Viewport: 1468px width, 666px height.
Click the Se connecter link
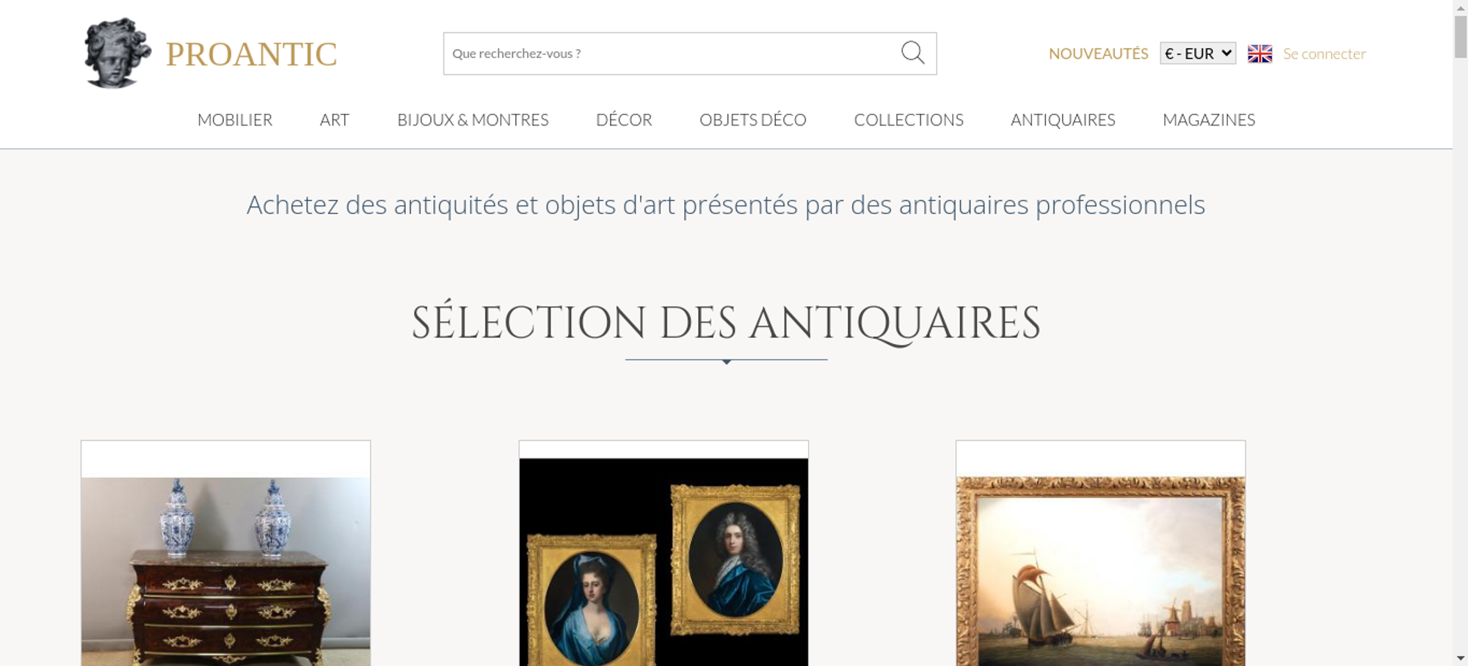pyautogui.click(x=1324, y=54)
